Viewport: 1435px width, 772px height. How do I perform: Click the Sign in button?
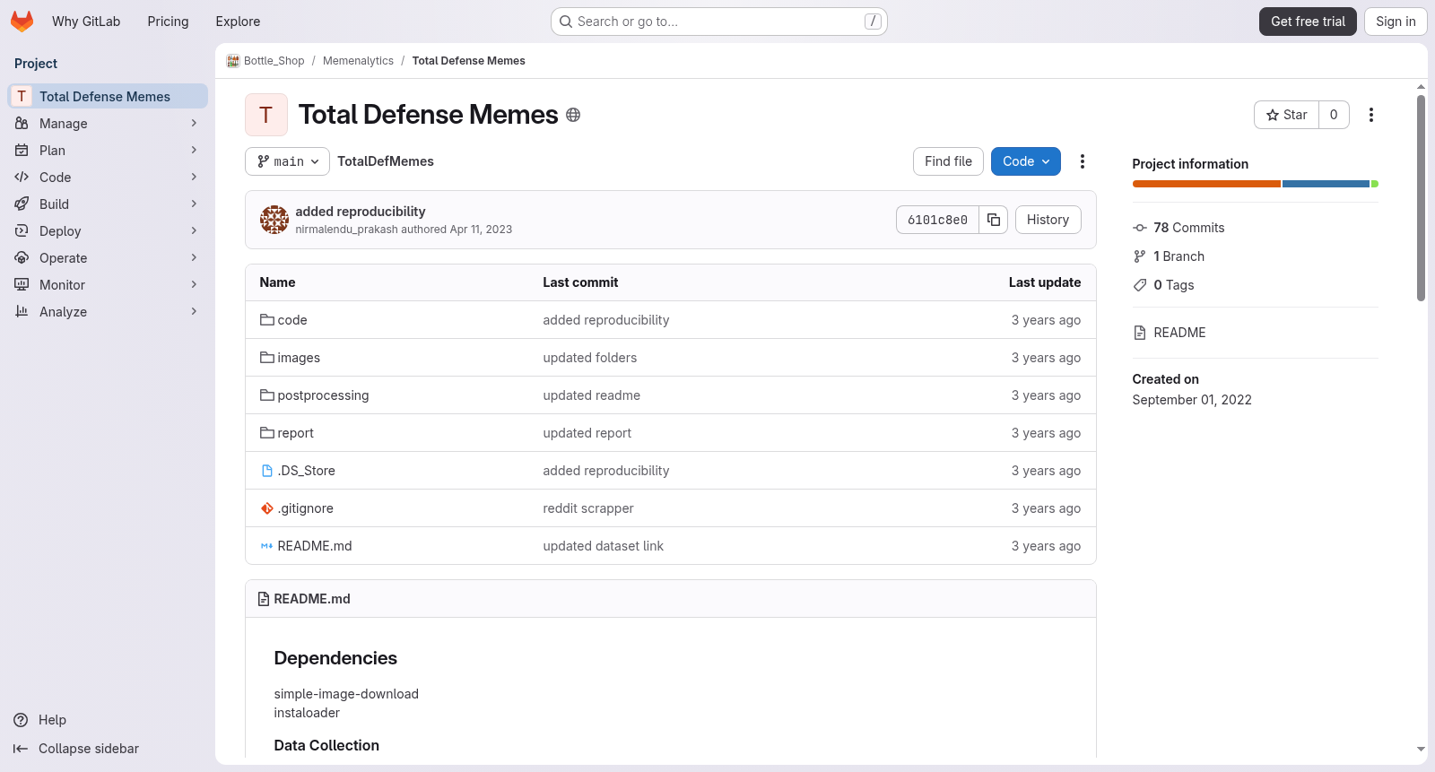point(1396,22)
